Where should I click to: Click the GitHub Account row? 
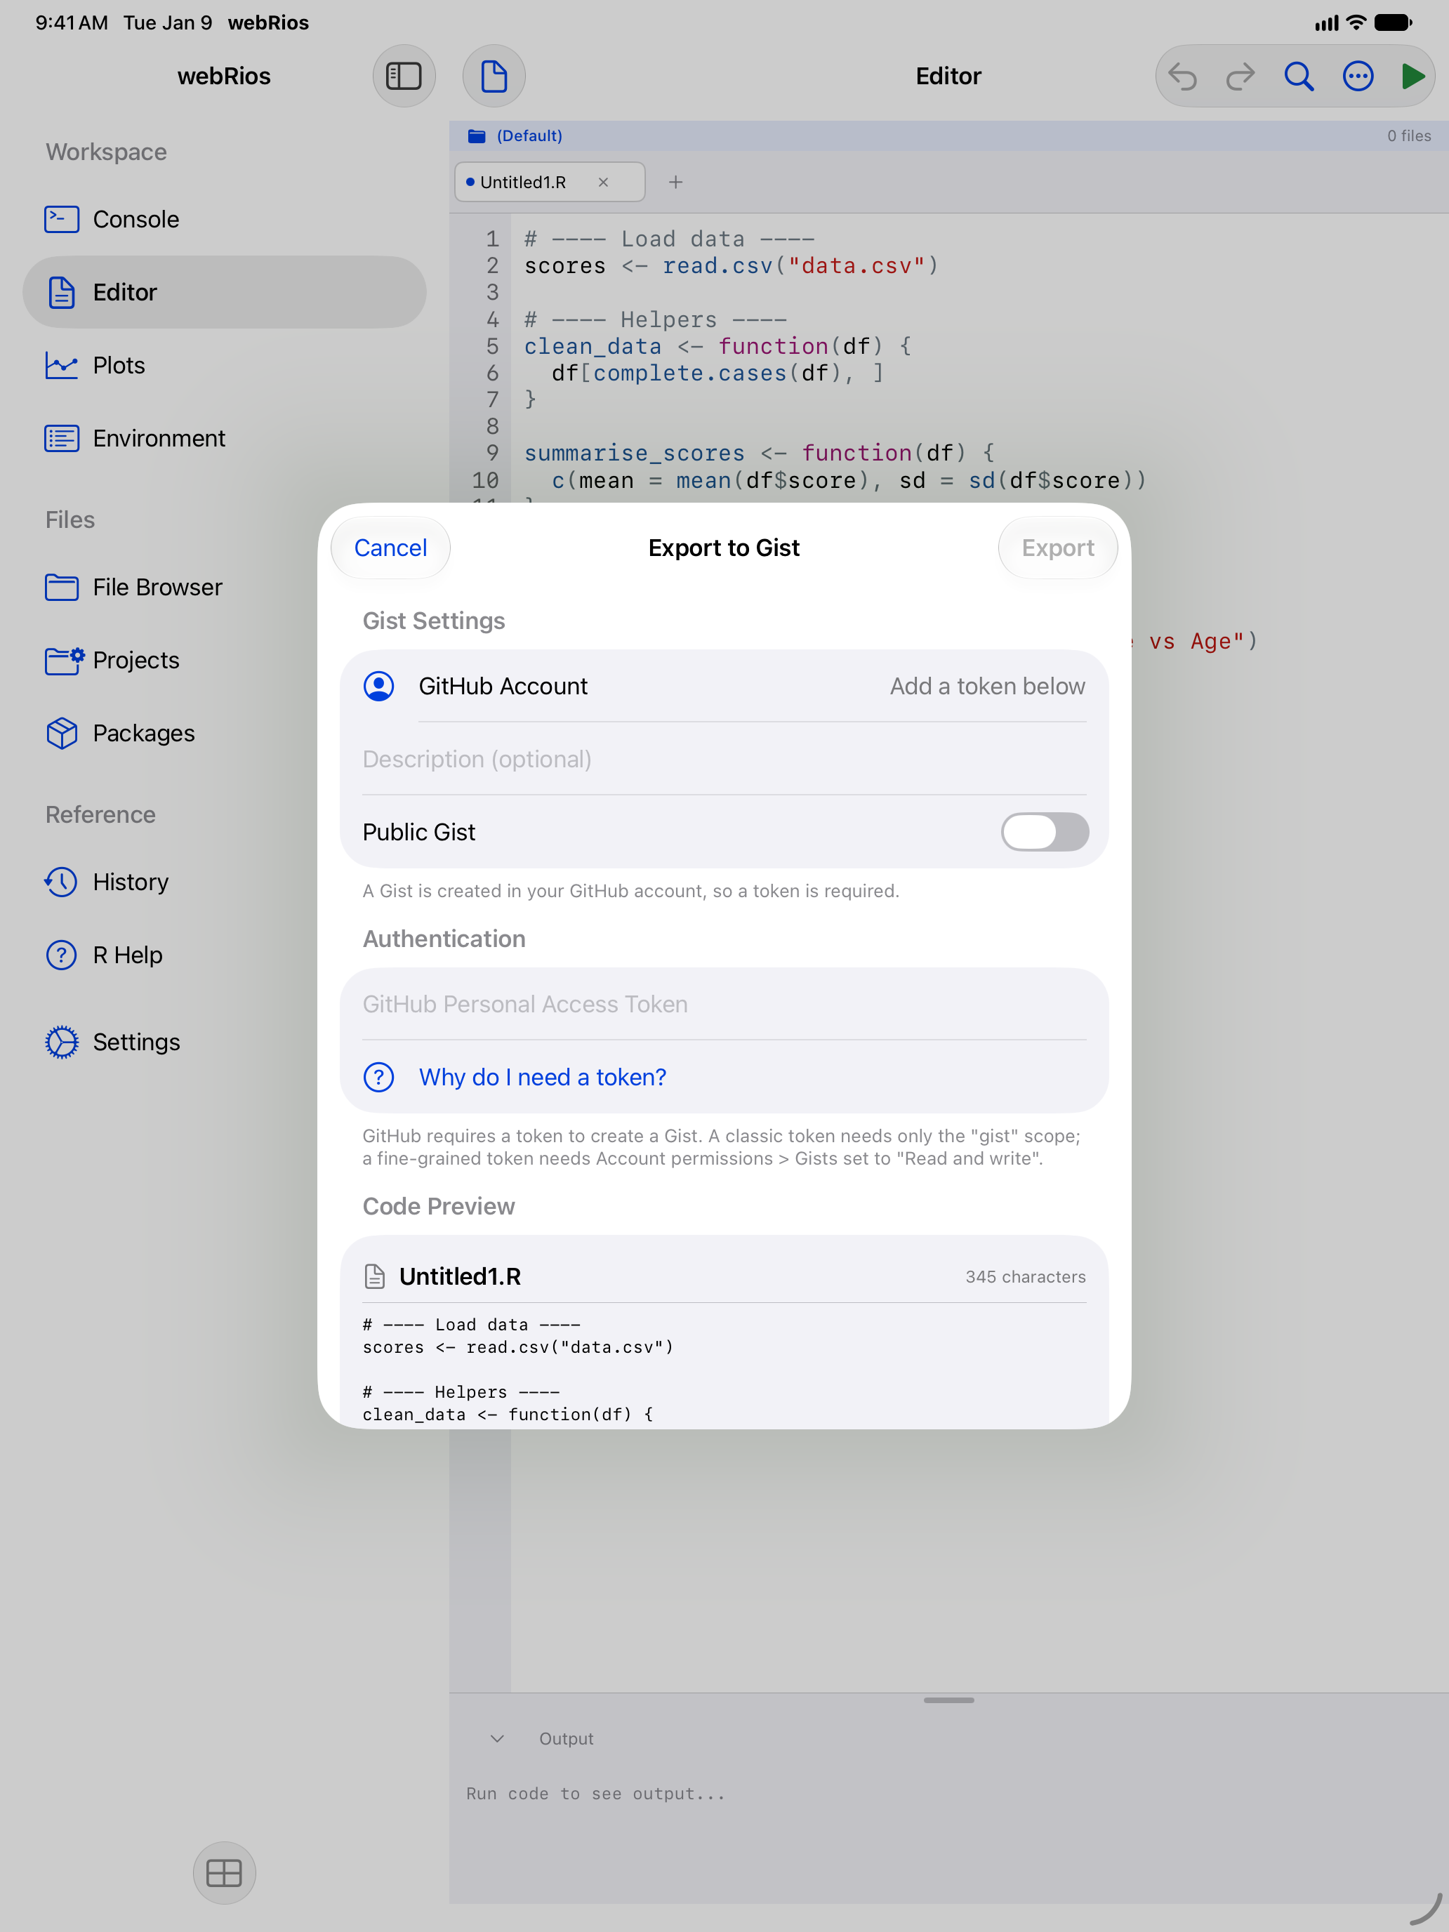pos(724,686)
